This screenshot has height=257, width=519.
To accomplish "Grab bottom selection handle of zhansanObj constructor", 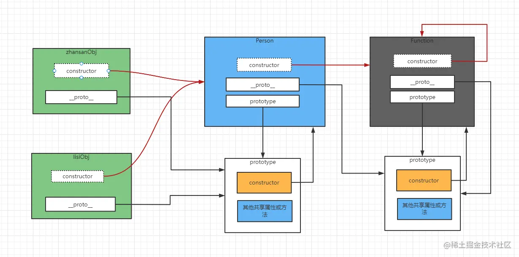I will (81, 78).
